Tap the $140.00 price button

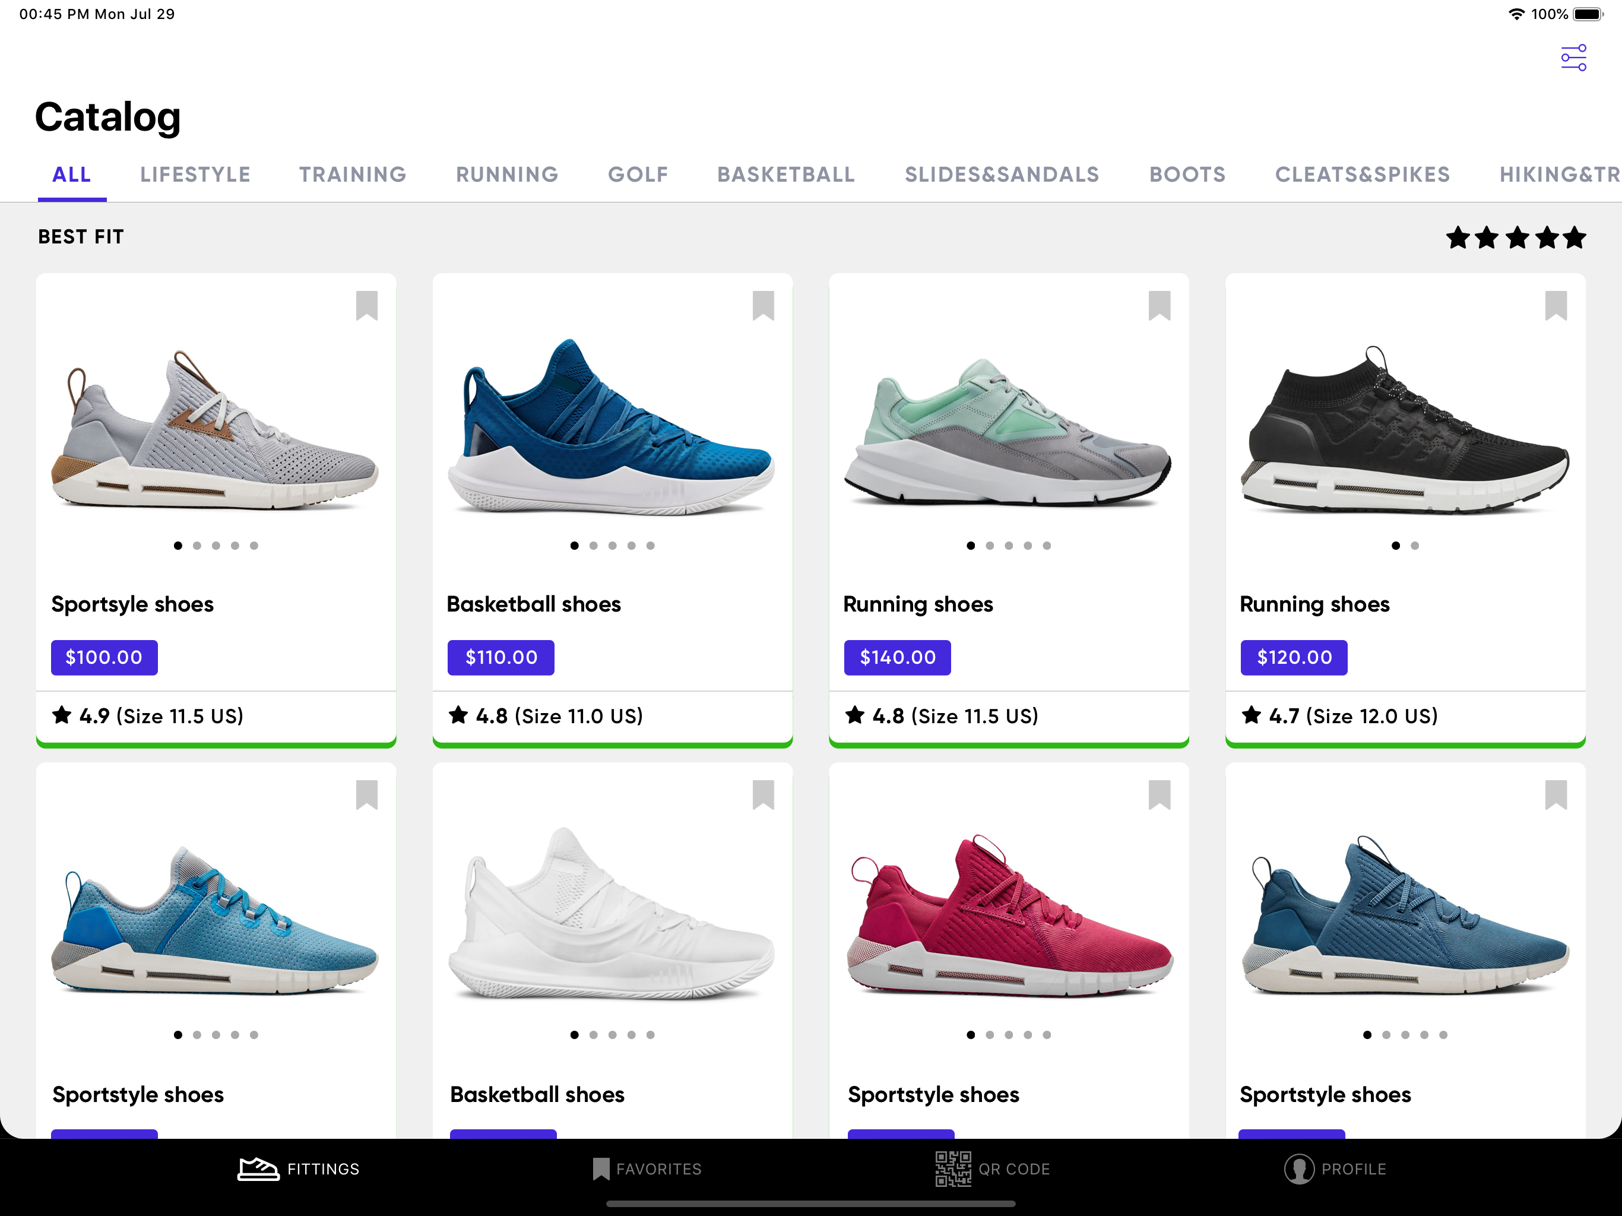click(x=897, y=657)
